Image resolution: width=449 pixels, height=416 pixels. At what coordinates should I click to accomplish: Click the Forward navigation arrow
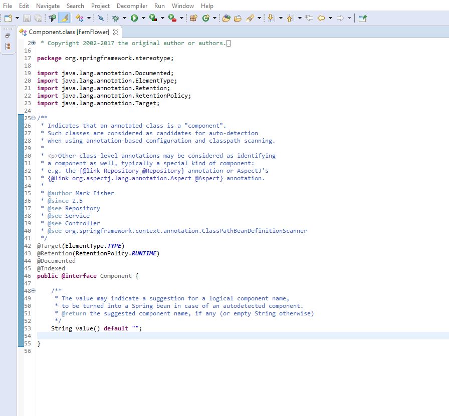click(x=340, y=19)
